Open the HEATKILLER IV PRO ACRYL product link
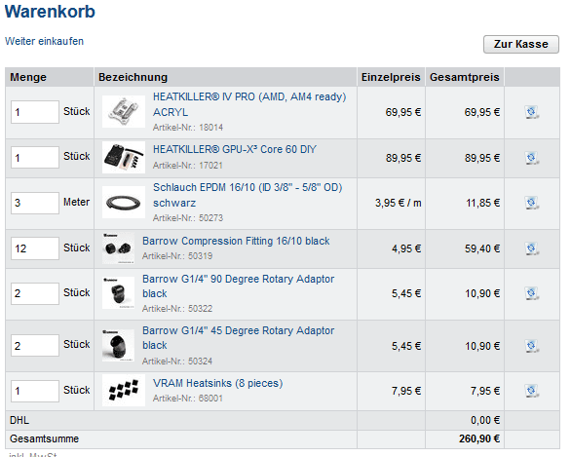Viewport: 571px width, 457px height. click(x=249, y=104)
